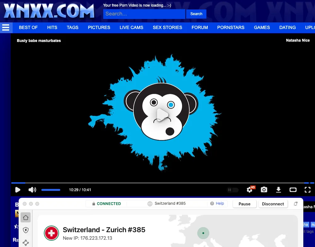Mute the video with speaker icon

(32, 190)
